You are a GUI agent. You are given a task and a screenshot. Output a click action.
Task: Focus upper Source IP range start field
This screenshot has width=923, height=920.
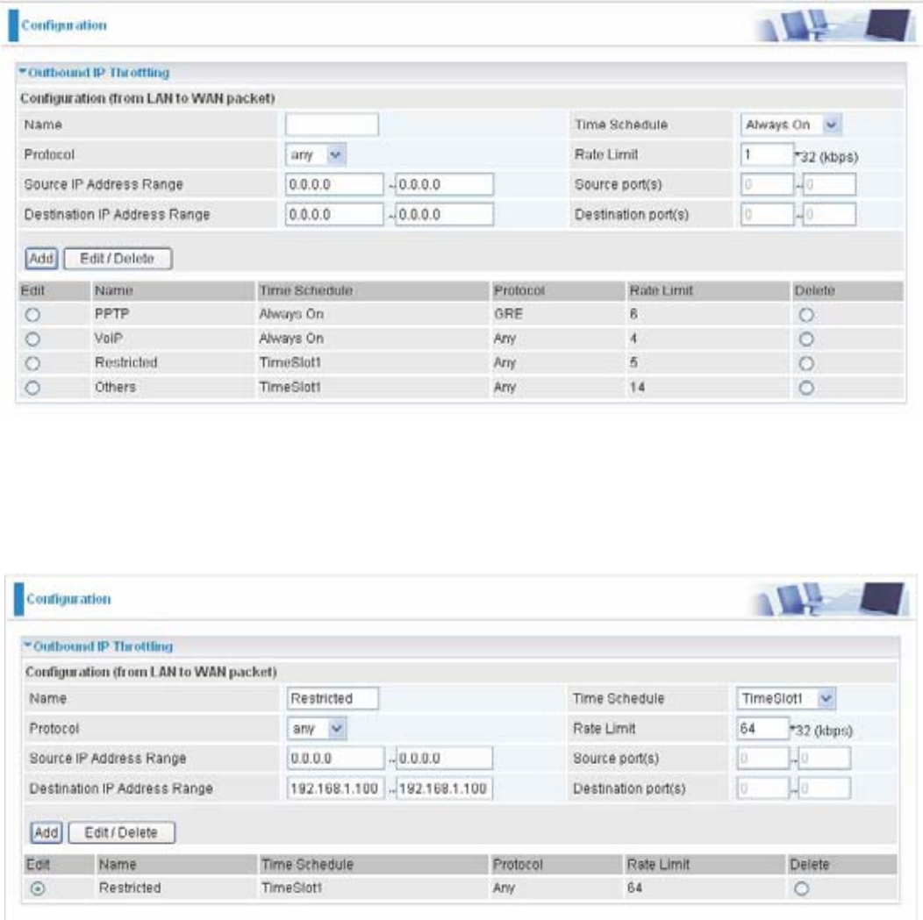[334, 184]
